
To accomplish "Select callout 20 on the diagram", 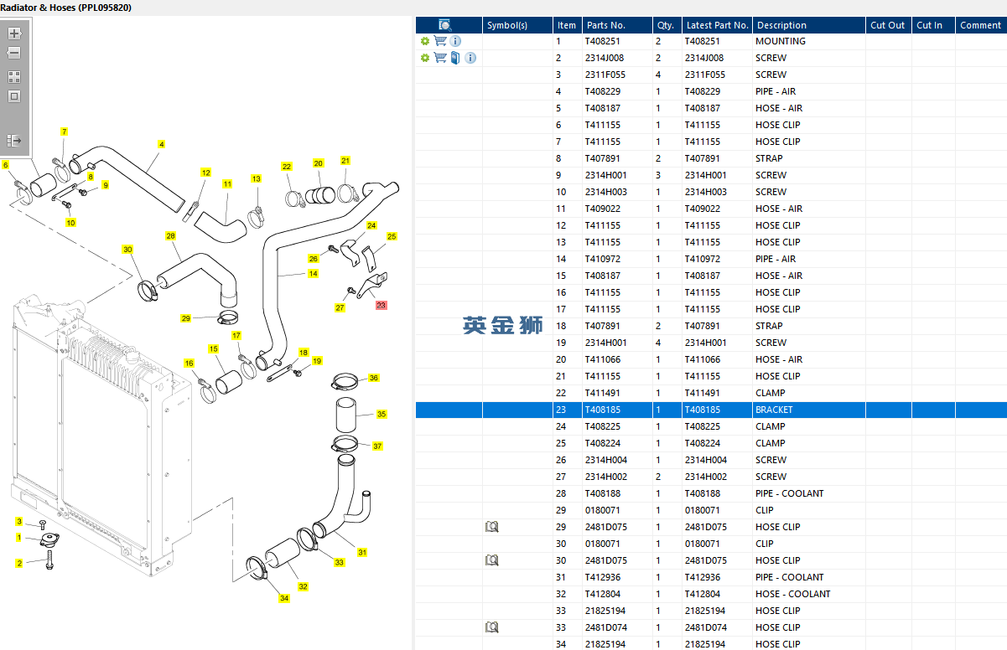I will click(319, 163).
